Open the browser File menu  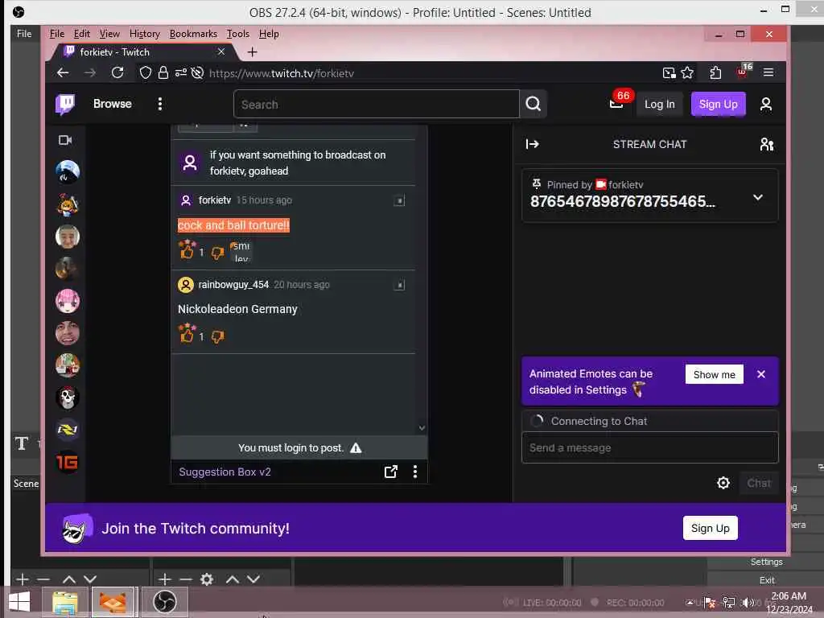(57, 34)
